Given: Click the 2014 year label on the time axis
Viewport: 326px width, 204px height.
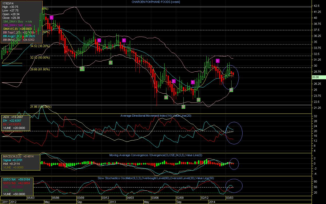Looking at the screenshot, I should pyautogui.click(x=212, y=202).
